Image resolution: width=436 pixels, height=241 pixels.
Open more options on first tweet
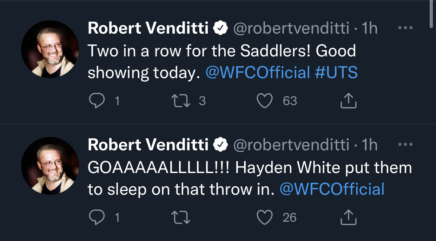[406, 28]
